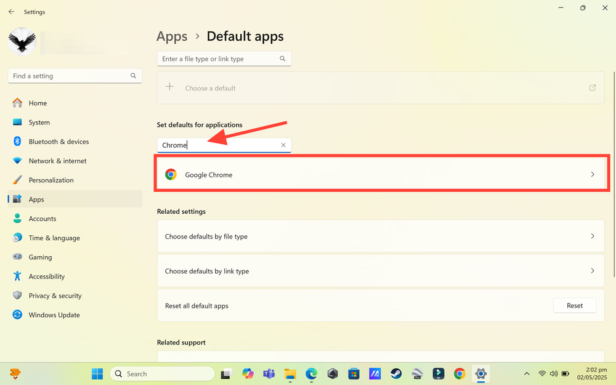616x385 pixels.
Task: Open Microsoft Store from the taskbar
Action: tap(354, 374)
